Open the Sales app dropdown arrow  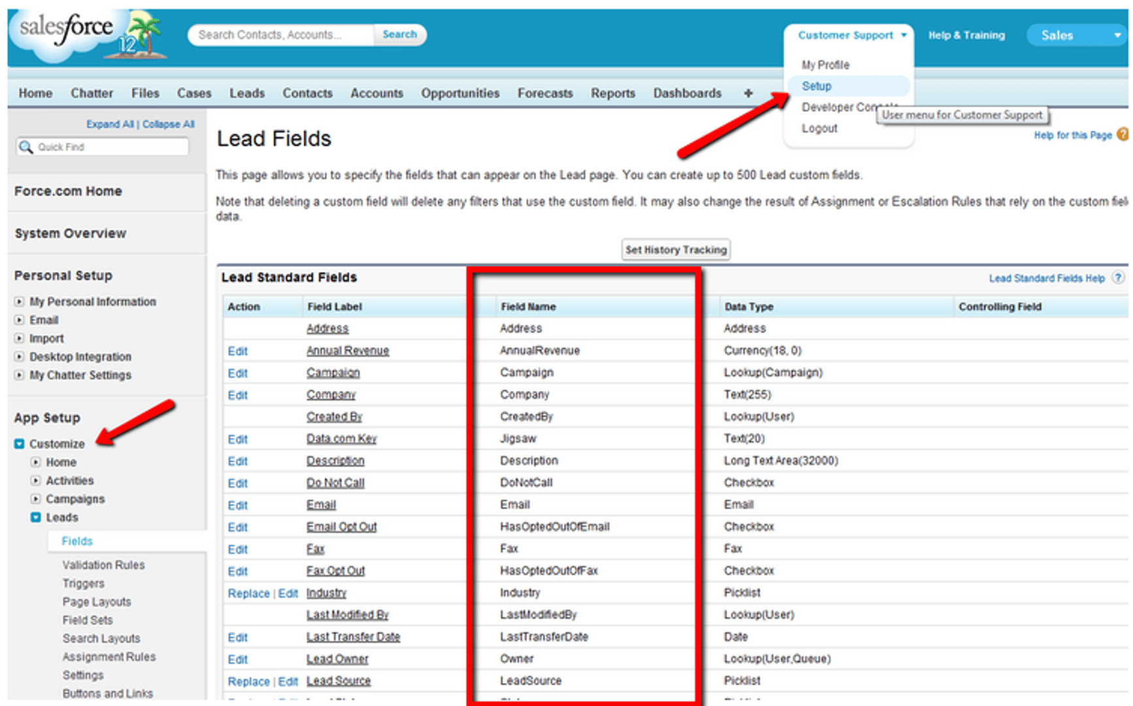[x=1117, y=35]
